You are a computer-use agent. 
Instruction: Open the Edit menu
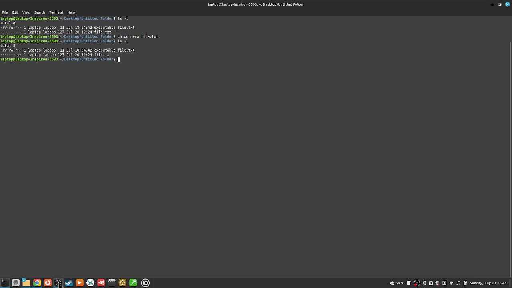click(15, 12)
